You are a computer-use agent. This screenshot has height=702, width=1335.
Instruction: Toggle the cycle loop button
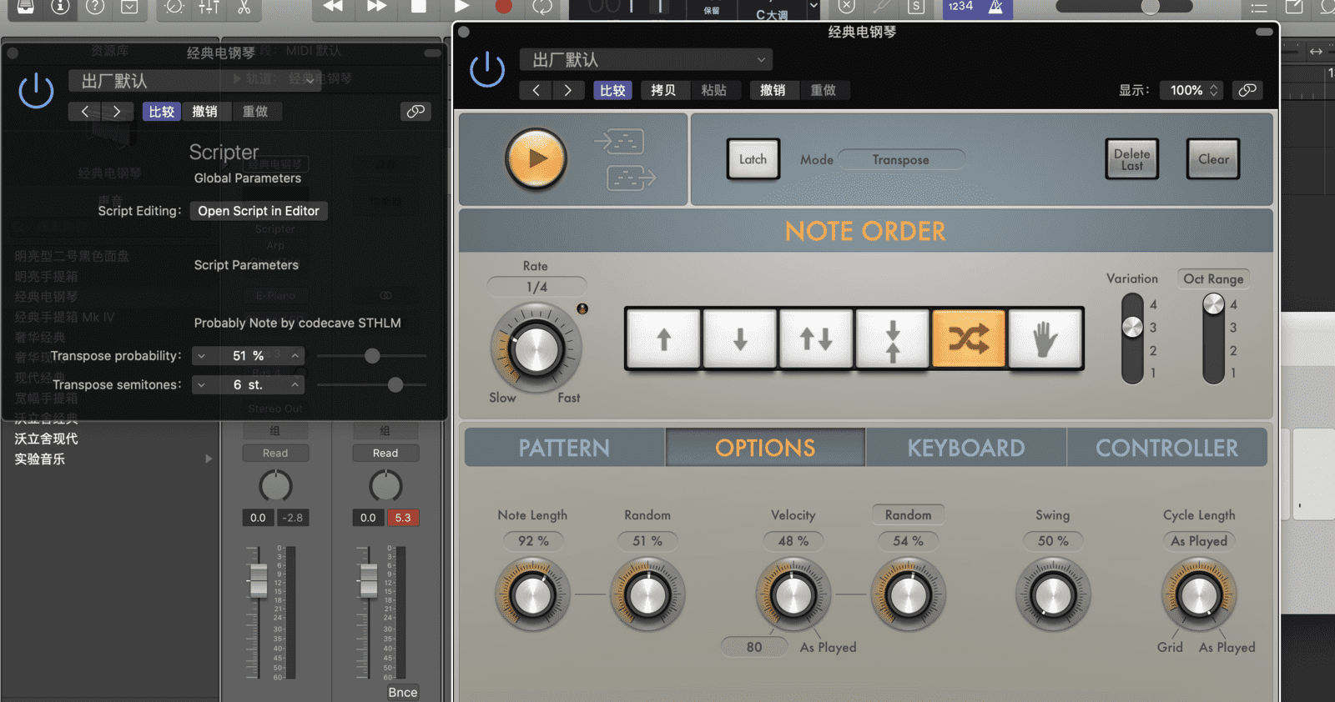pos(542,7)
